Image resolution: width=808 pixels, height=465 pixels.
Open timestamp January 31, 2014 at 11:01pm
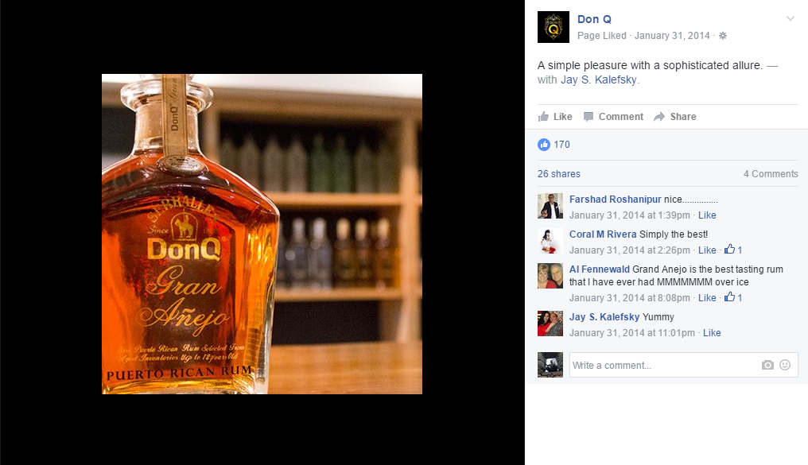pos(631,333)
